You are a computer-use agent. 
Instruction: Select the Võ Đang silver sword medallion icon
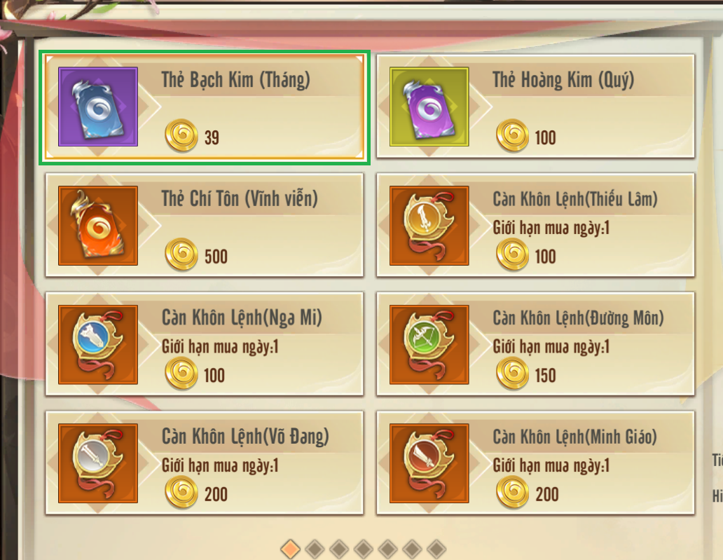click(x=98, y=463)
